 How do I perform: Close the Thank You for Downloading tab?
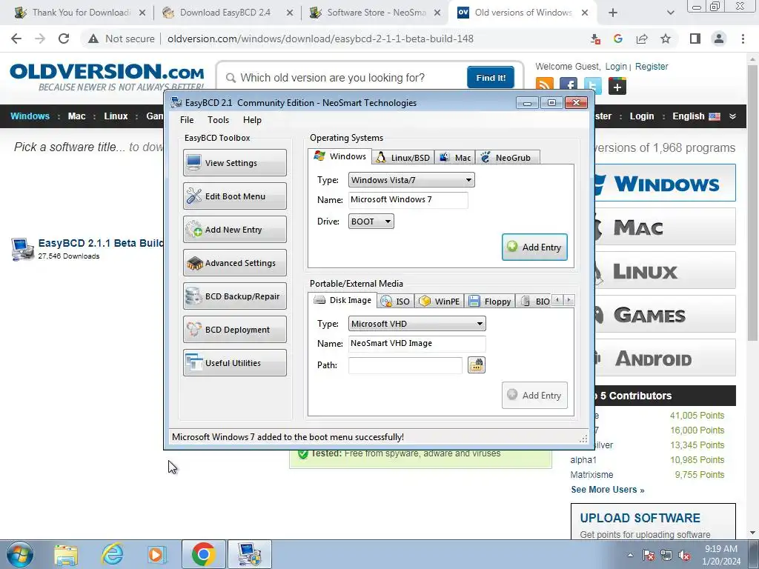pyautogui.click(x=142, y=13)
